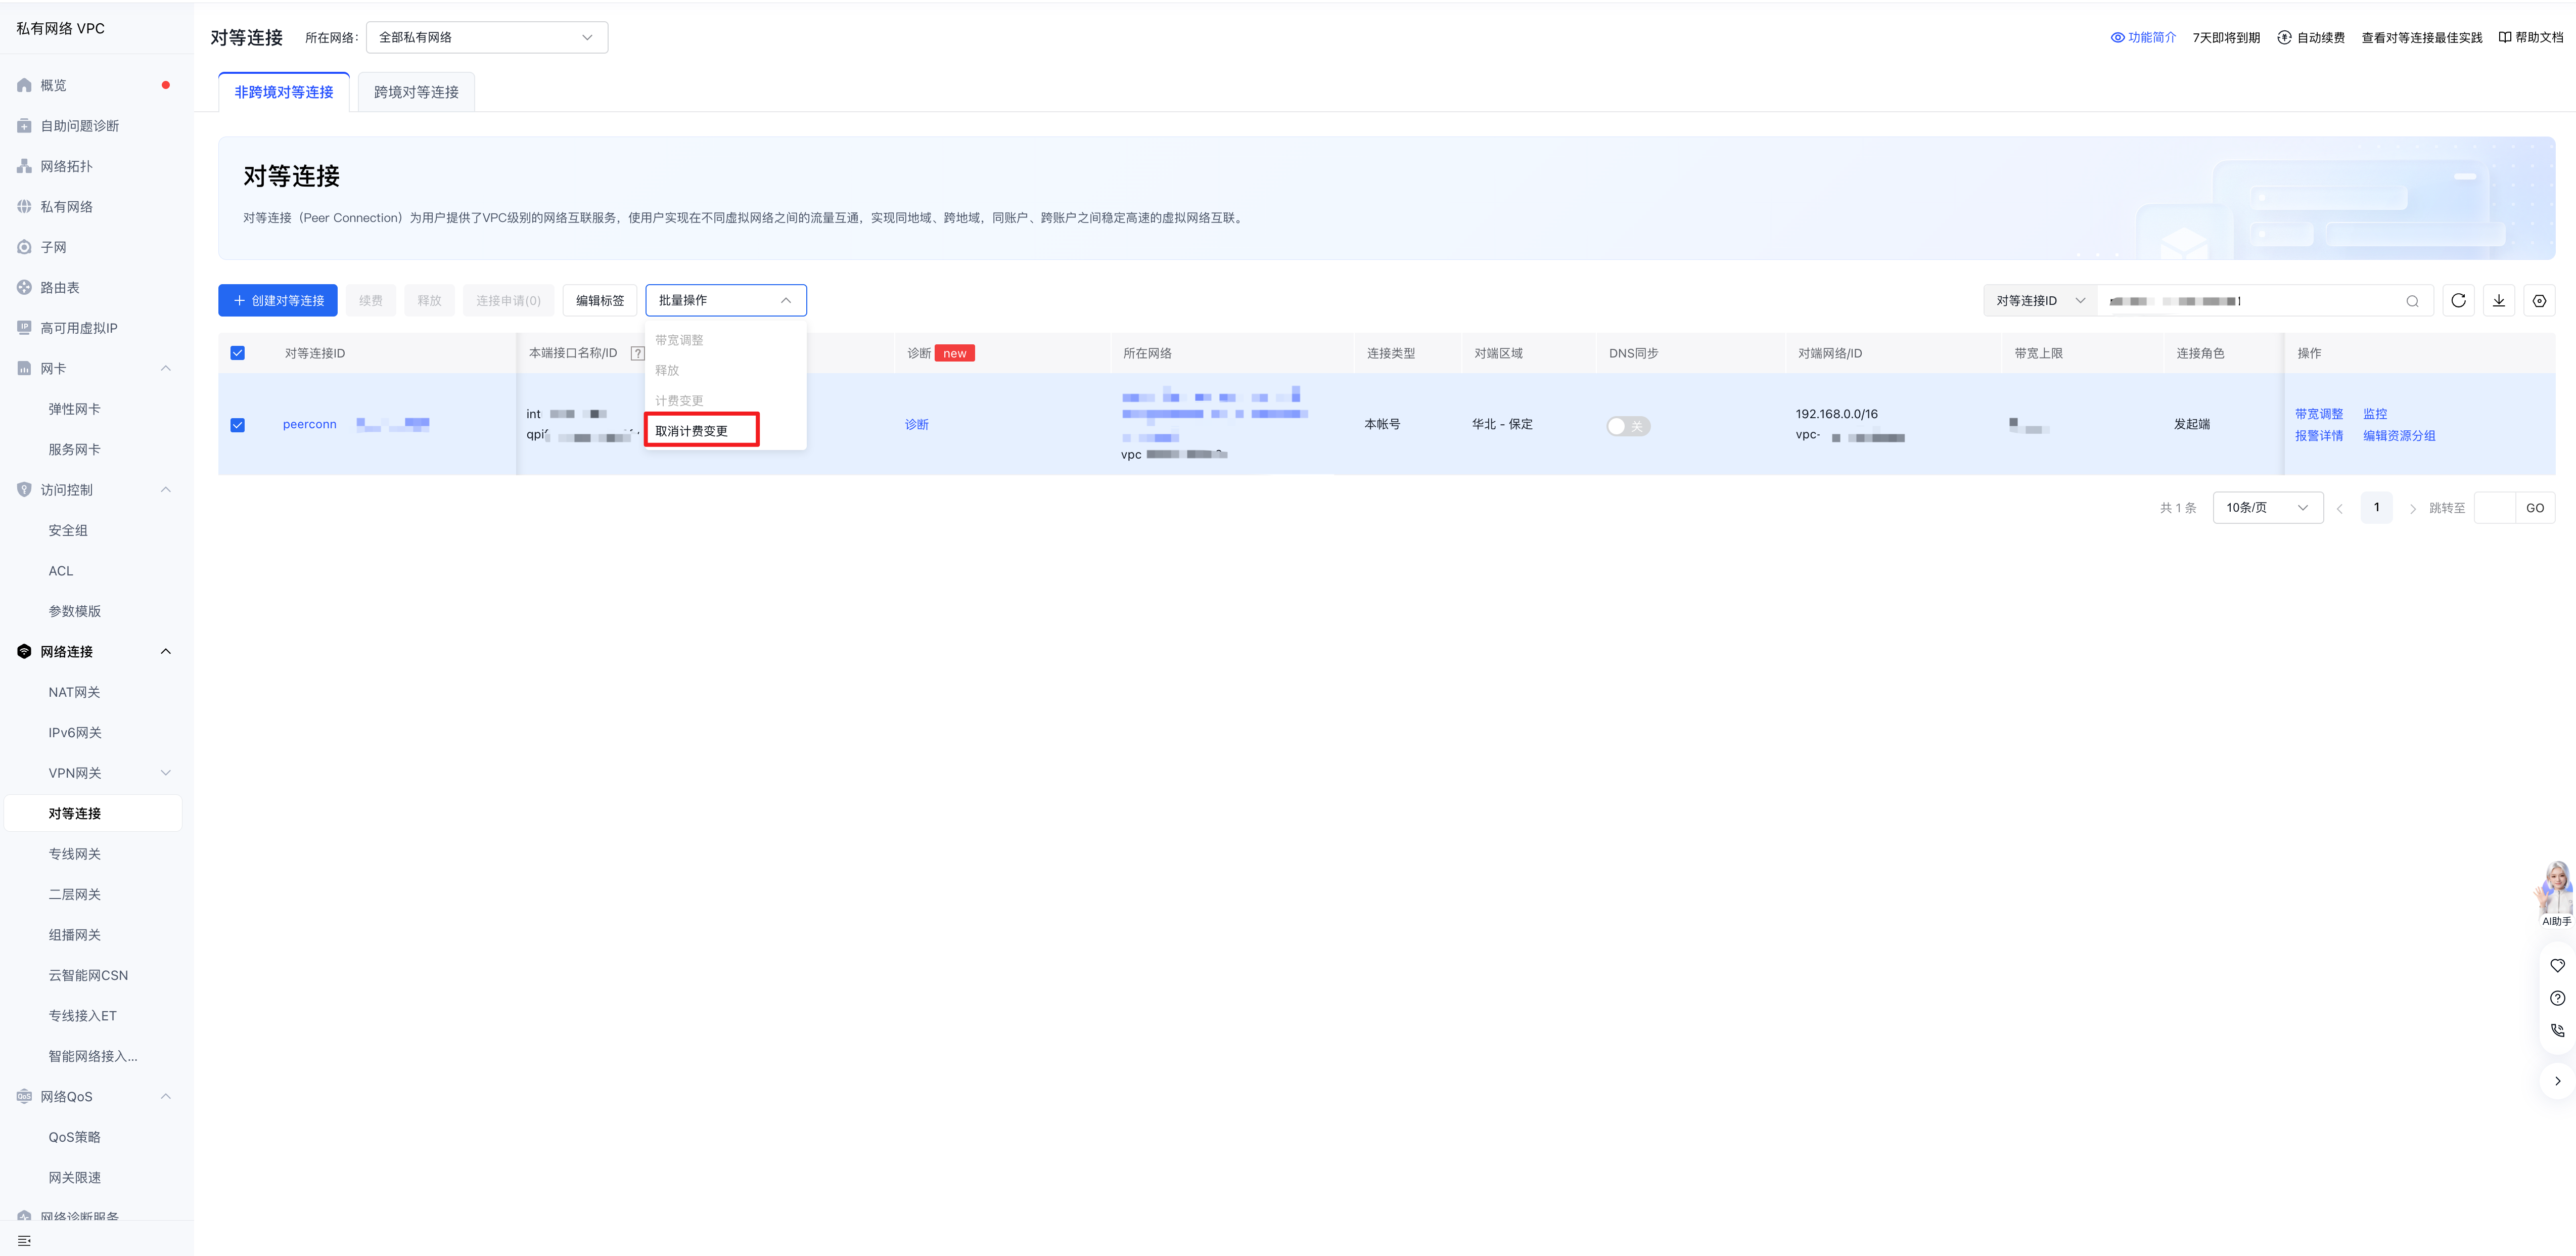Viewport: 2576px width, 1256px height.
Task: Open the peerconn connection ID link
Action: point(310,424)
